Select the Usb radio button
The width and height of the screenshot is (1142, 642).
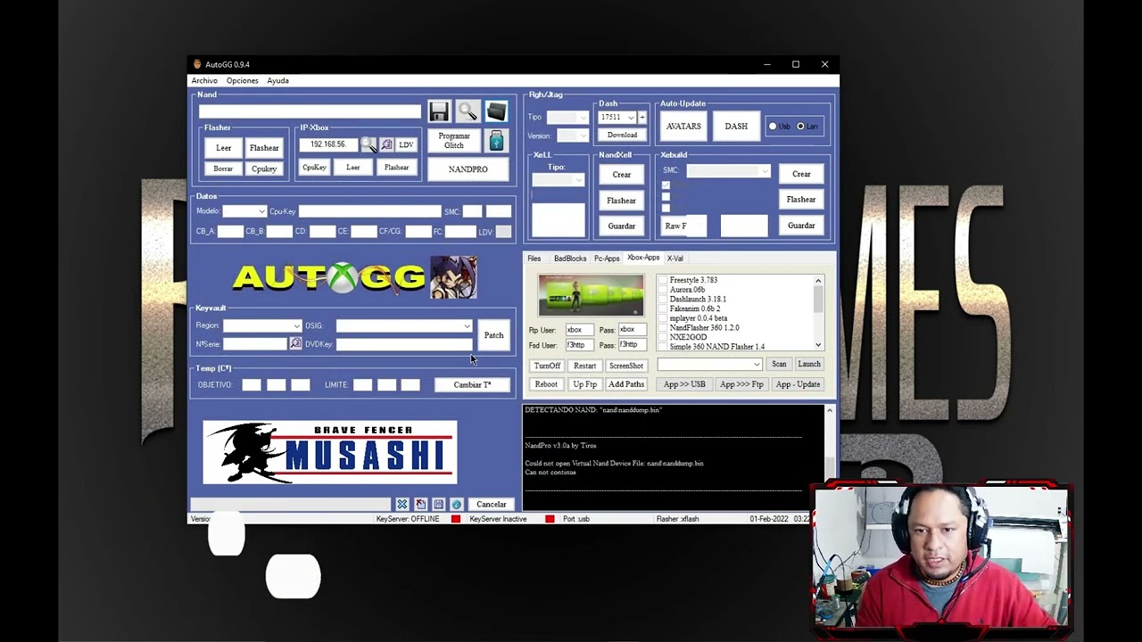pos(773,127)
